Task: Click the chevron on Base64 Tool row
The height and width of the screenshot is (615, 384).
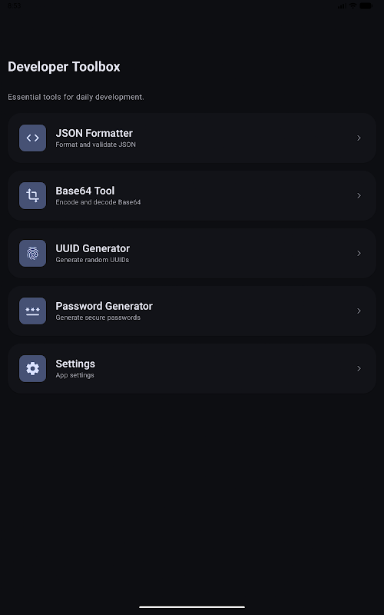Action: pyautogui.click(x=359, y=196)
